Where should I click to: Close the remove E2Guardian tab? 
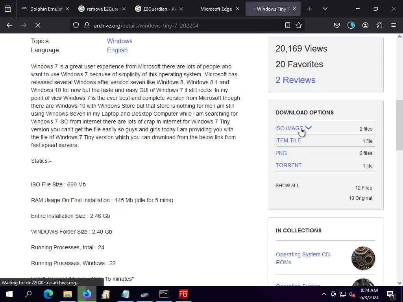point(124,9)
